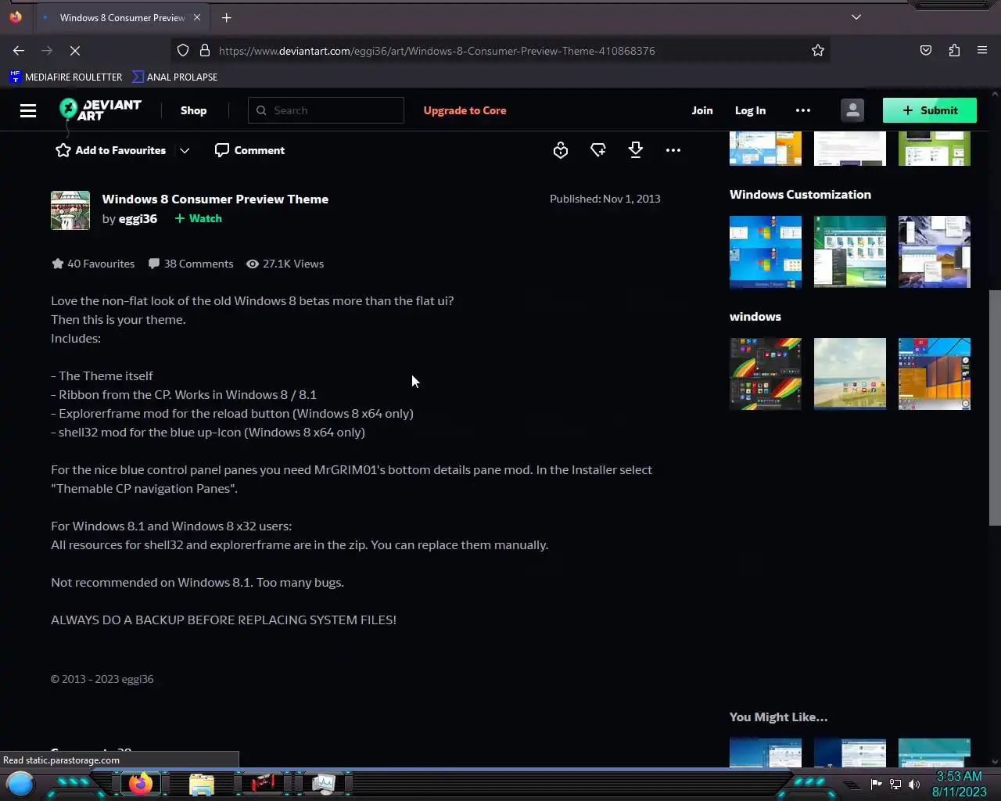
Task: Watch the artist eggi36
Action: pyautogui.click(x=199, y=218)
